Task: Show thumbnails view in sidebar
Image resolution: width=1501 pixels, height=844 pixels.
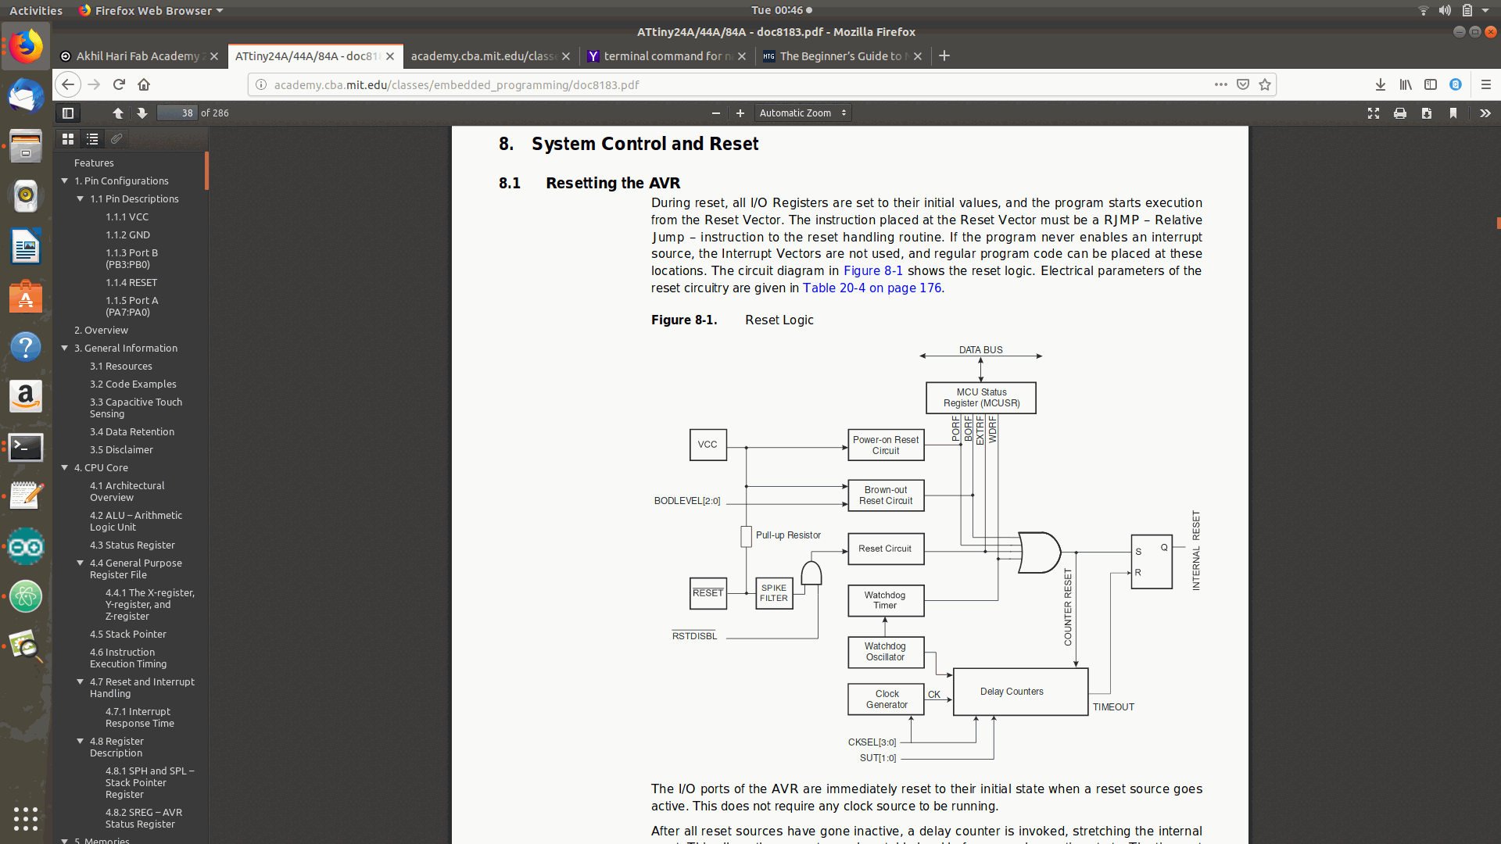Action: 68,138
